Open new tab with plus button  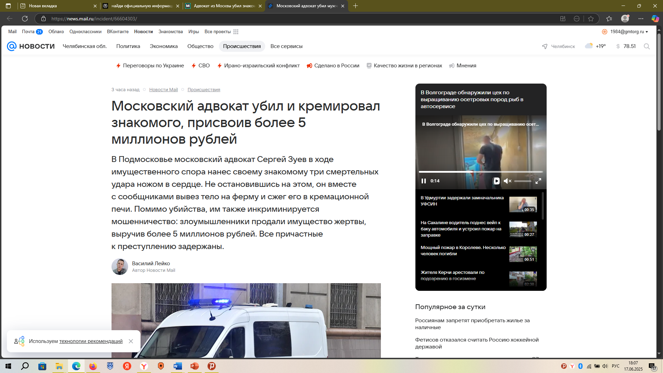355,6
